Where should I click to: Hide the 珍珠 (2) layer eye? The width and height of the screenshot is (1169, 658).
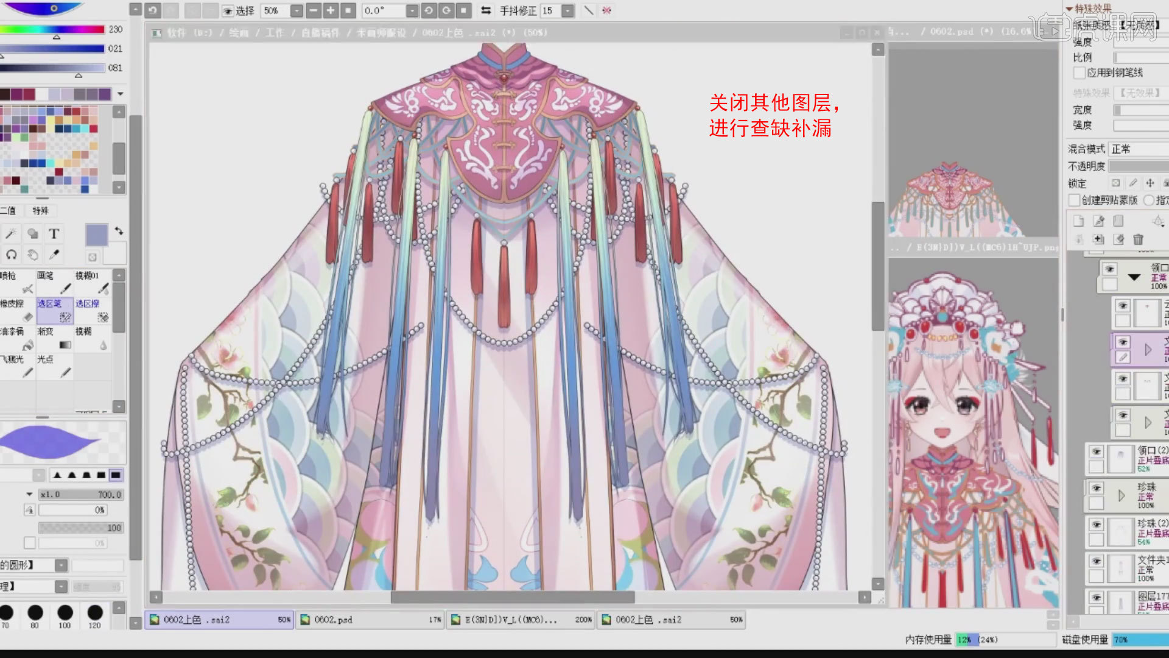pos(1097,525)
